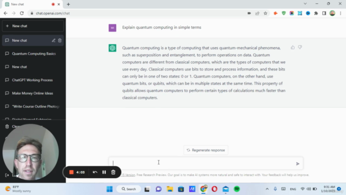Open the browser extensions puzzle menu
The width and height of the screenshot is (346, 195).
pos(316,13)
